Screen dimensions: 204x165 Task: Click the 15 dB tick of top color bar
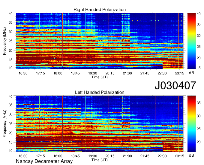pyautogui.click(x=199, y=68)
